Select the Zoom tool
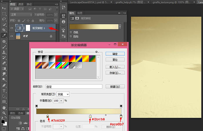 4,113
